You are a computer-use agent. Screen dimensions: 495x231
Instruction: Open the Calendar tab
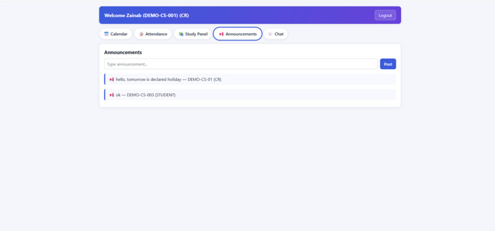pyautogui.click(x=115, y=34)
